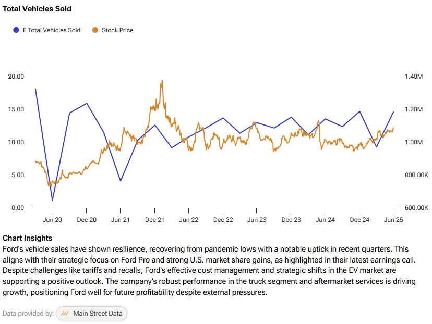
Task: Click the blue F Total Vehicles Sold legend dot
Action: 16,30
